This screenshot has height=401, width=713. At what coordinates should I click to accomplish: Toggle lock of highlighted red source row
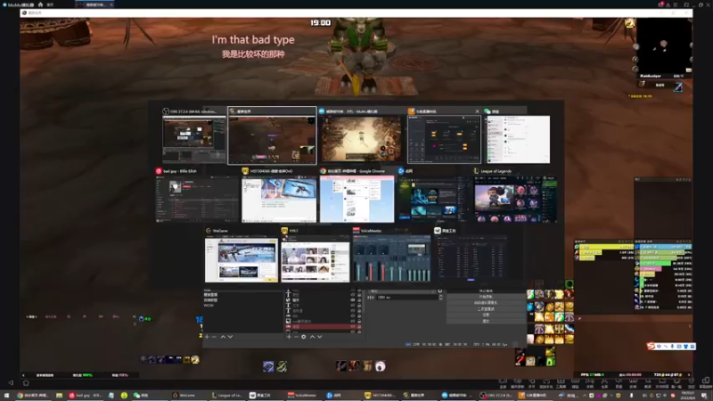[359, 326]
